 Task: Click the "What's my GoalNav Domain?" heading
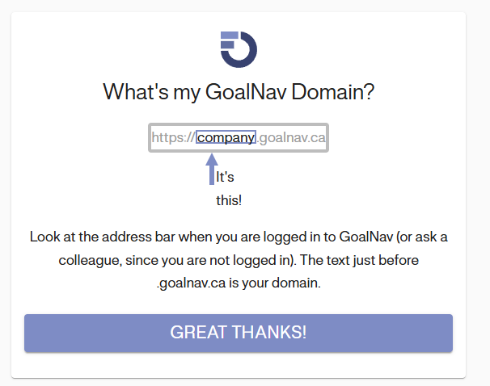(239, 92)
